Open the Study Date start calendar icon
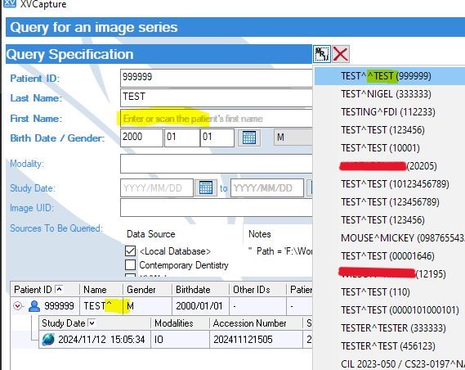The width and height of the screenshot is (465, 370). (x=206, y=187)
